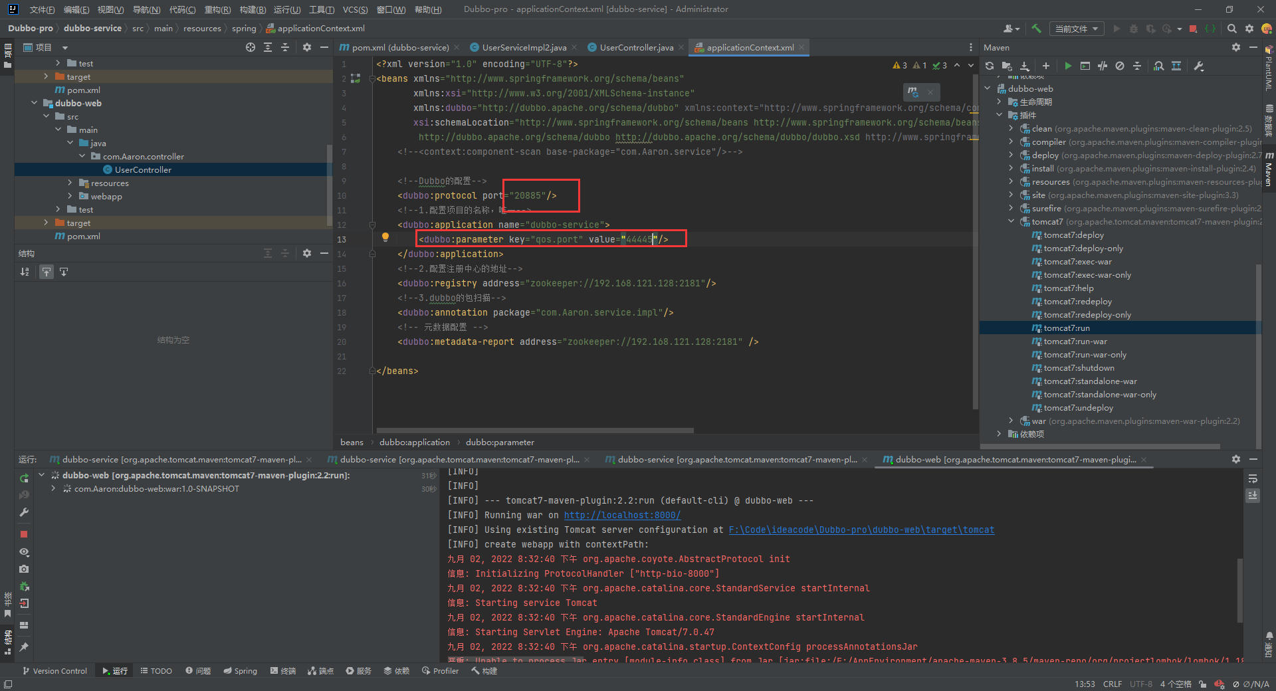
Task: Open the run configuration dropdown 当前文件
Action: 1077,29
